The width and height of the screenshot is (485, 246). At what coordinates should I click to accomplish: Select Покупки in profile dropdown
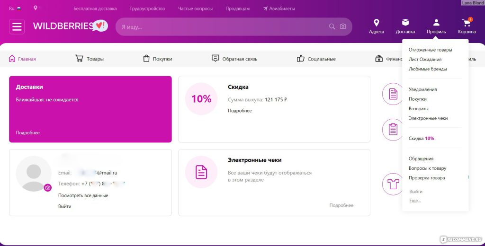[x=418, y=99]
